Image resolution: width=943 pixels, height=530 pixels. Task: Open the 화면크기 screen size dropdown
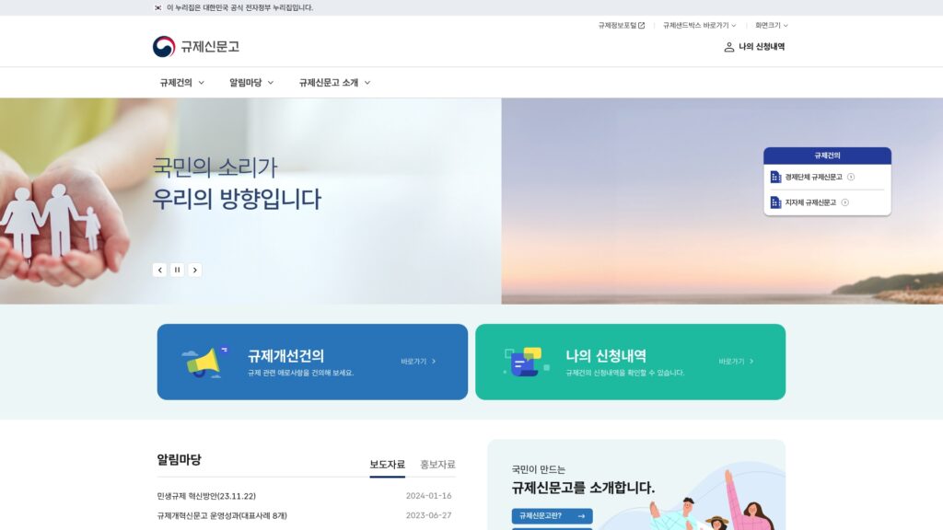(x=771, y=26)
